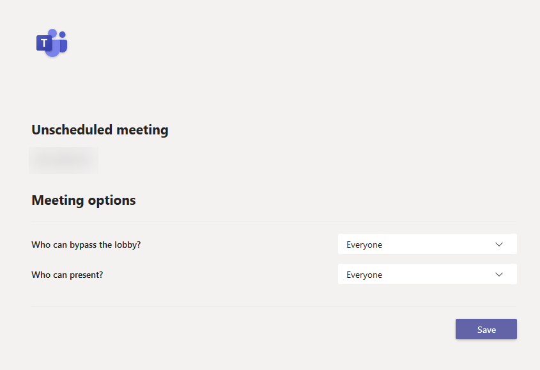Click the 'Who can bypass the lobby?' label

click(x=86, y=245)
